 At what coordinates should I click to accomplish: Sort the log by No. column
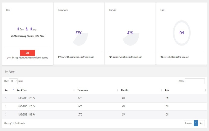pyautogui.click(x=8, y=90)
